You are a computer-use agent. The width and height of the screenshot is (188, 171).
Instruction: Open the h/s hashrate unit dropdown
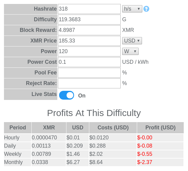[132, 9]
